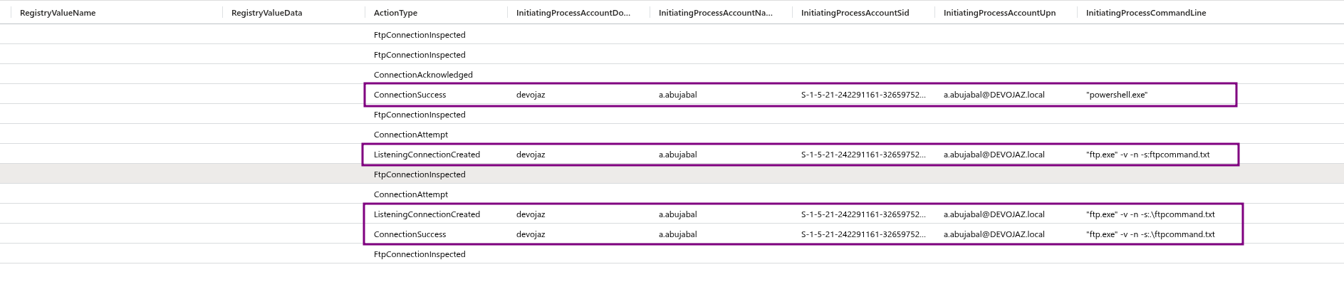The height and width of the screenshot is (287, 1344).
Task: Select ConnectionSuccess cell in powershell row
Action: (x=410, y=95)
